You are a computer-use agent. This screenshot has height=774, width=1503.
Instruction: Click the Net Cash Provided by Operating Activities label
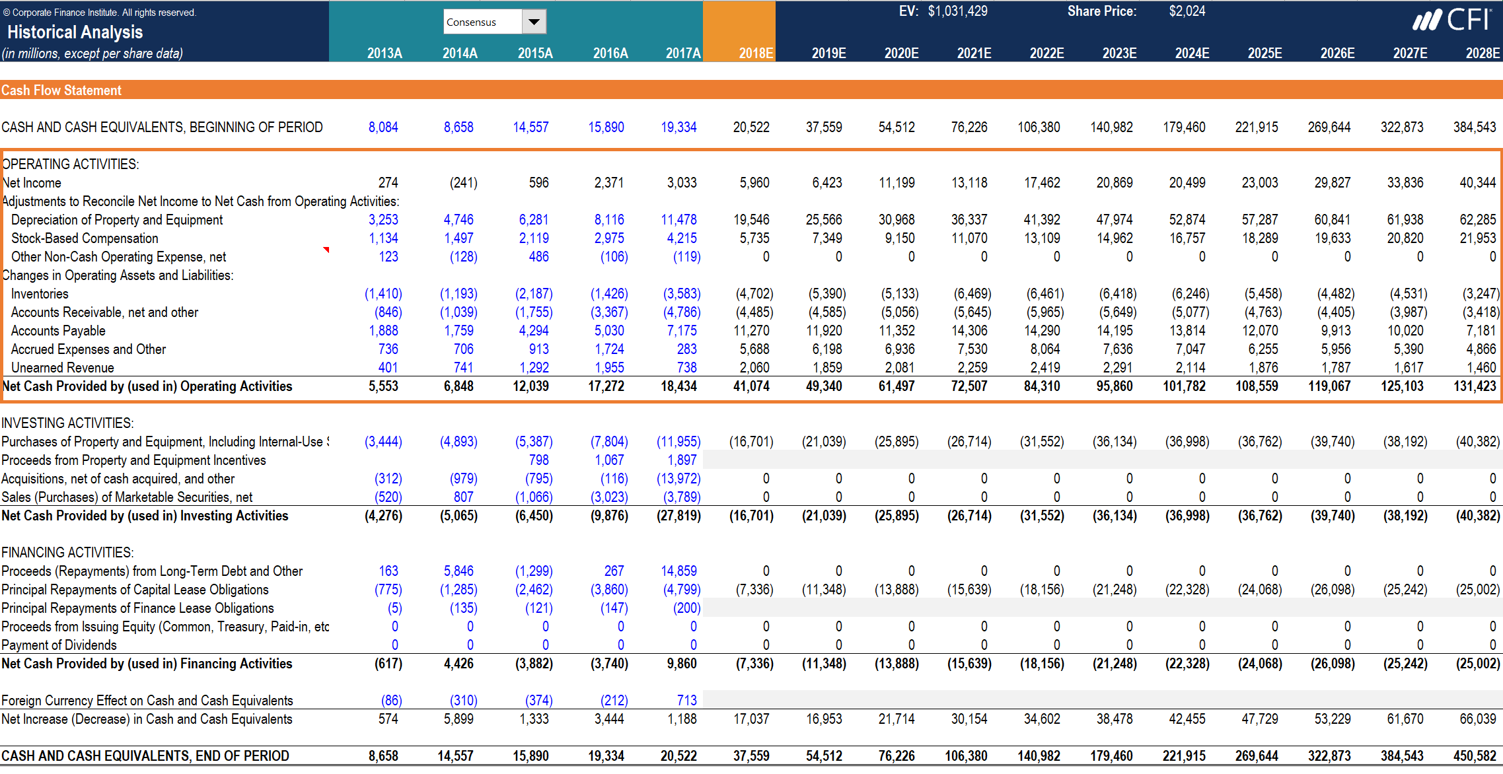pos(147,386)
